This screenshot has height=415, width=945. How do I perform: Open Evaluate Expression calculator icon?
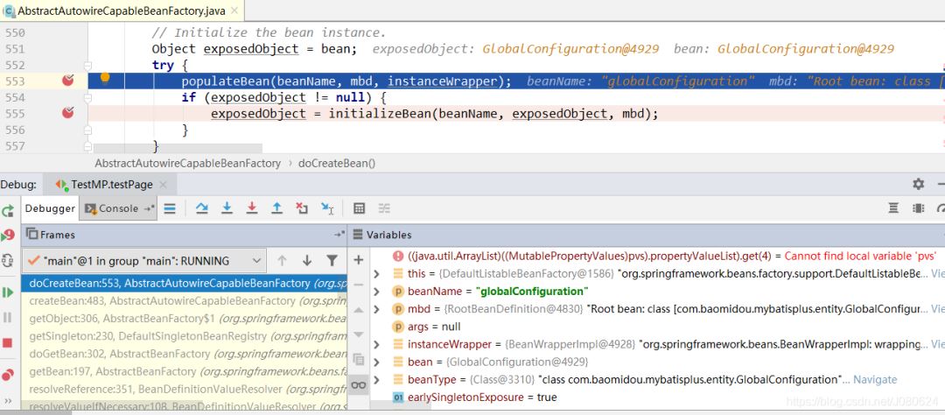tap(359, 208)
